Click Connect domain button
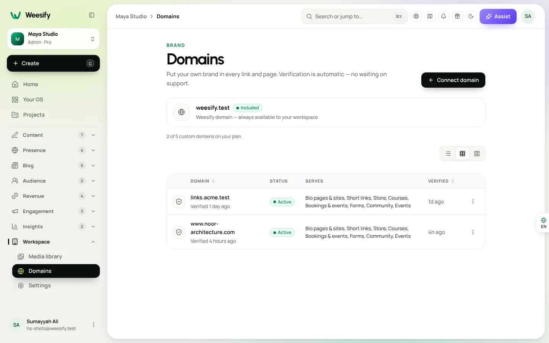 (x=453, y=80)
